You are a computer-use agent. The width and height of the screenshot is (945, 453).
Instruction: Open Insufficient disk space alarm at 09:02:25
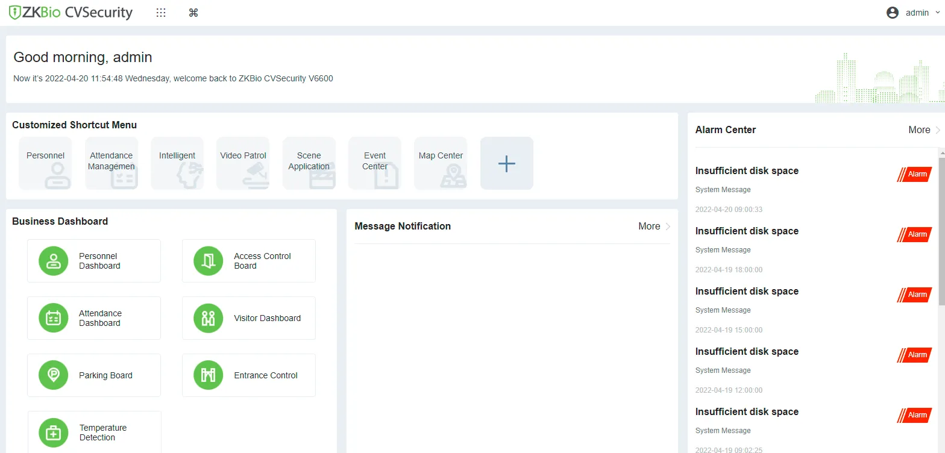(747, 412)
